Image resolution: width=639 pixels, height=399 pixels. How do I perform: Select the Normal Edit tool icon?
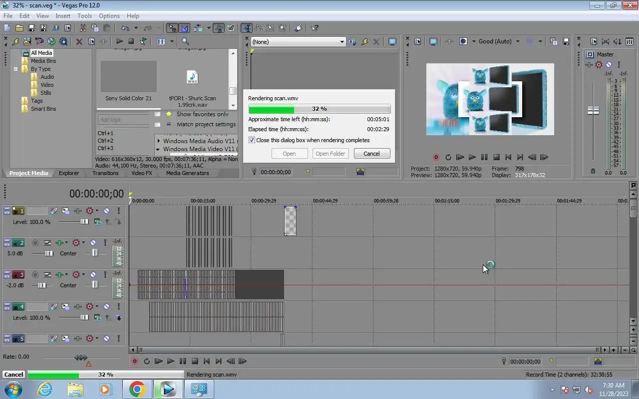pos(247,28)
